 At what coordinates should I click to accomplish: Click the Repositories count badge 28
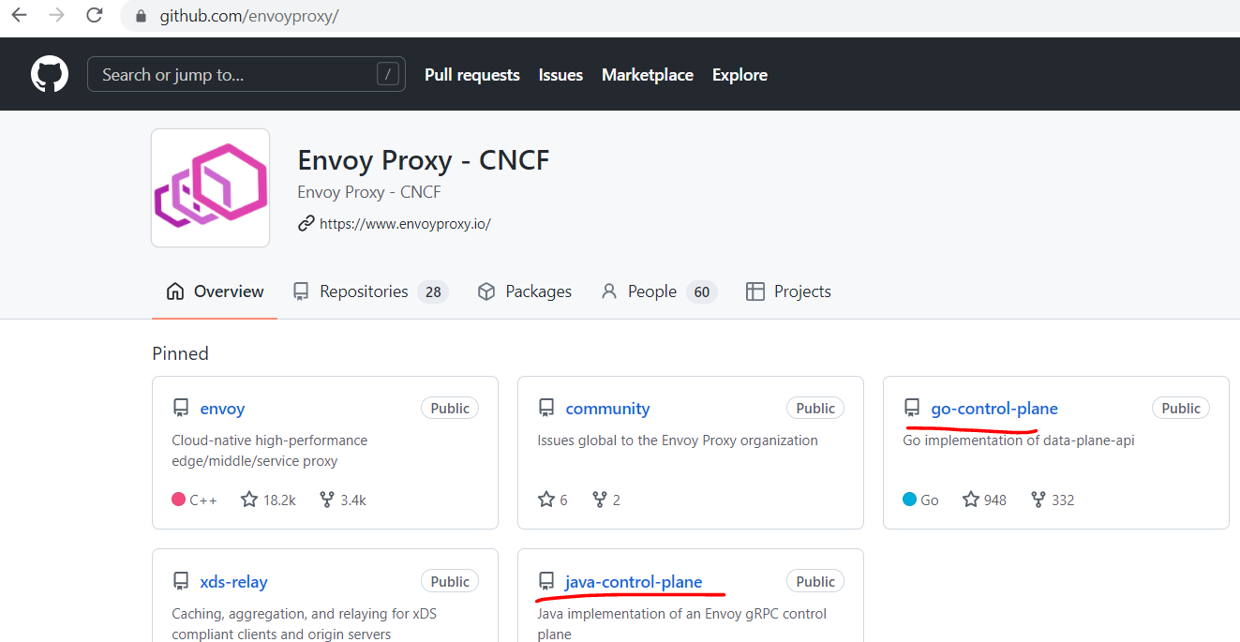click(433, 291)
